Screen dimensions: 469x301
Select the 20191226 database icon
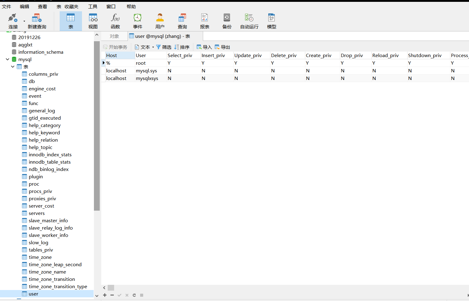(x=14, y=37)
